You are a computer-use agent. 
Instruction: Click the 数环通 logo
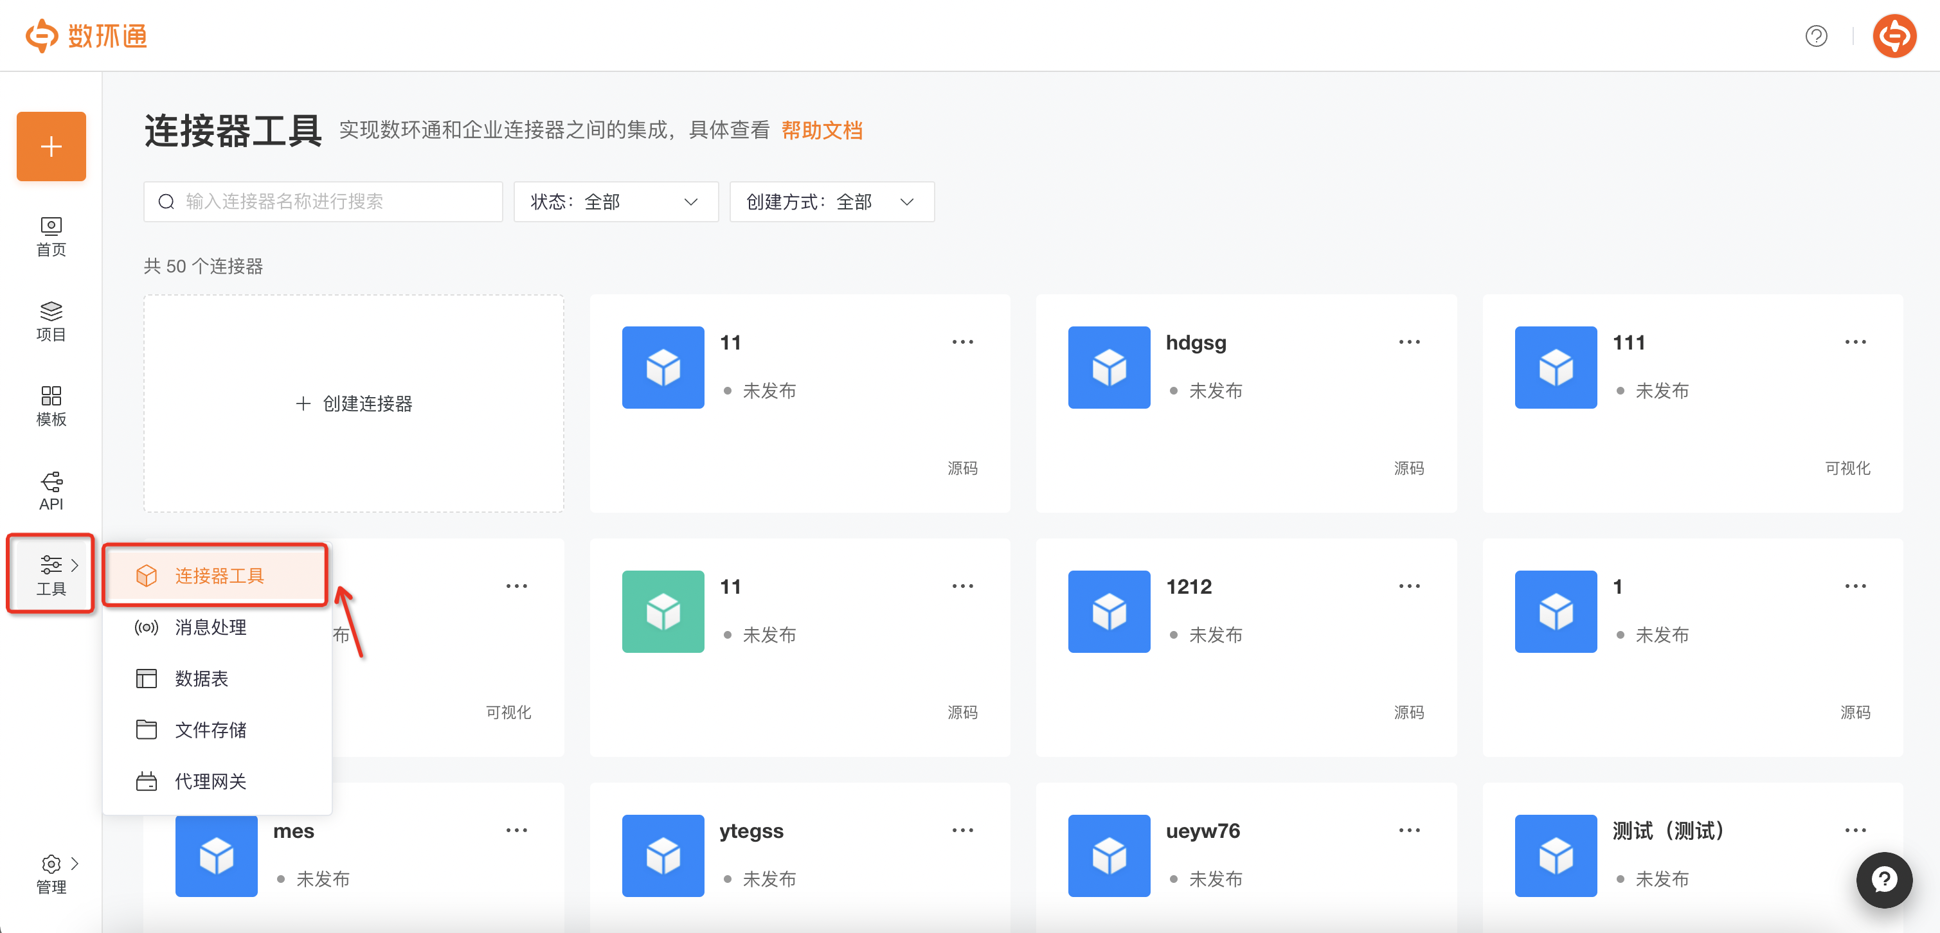pos(86,35)
